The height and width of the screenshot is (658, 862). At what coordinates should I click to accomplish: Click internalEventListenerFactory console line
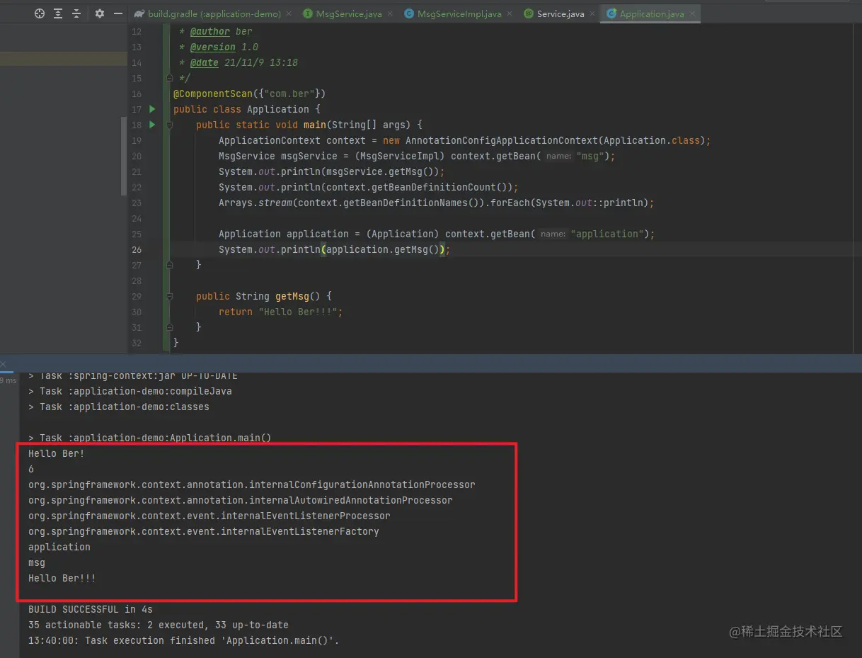[204, 531]
